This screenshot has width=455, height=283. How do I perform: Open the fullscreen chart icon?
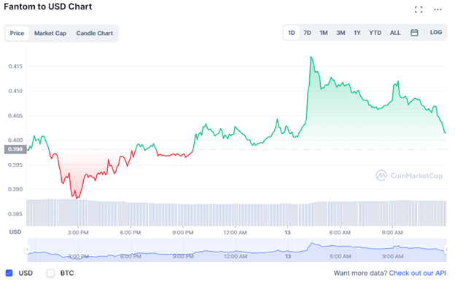click(419, 9)
